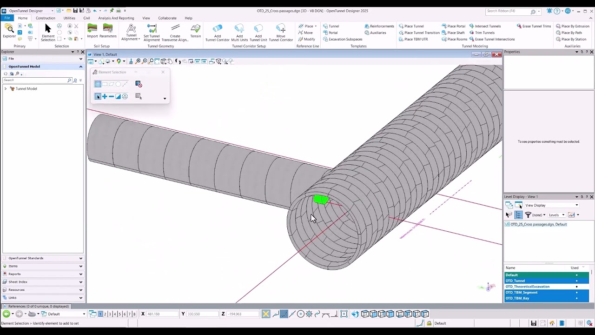Screen dimensions: 595x335
Task: Expand the Reports section
Action: 42,274
